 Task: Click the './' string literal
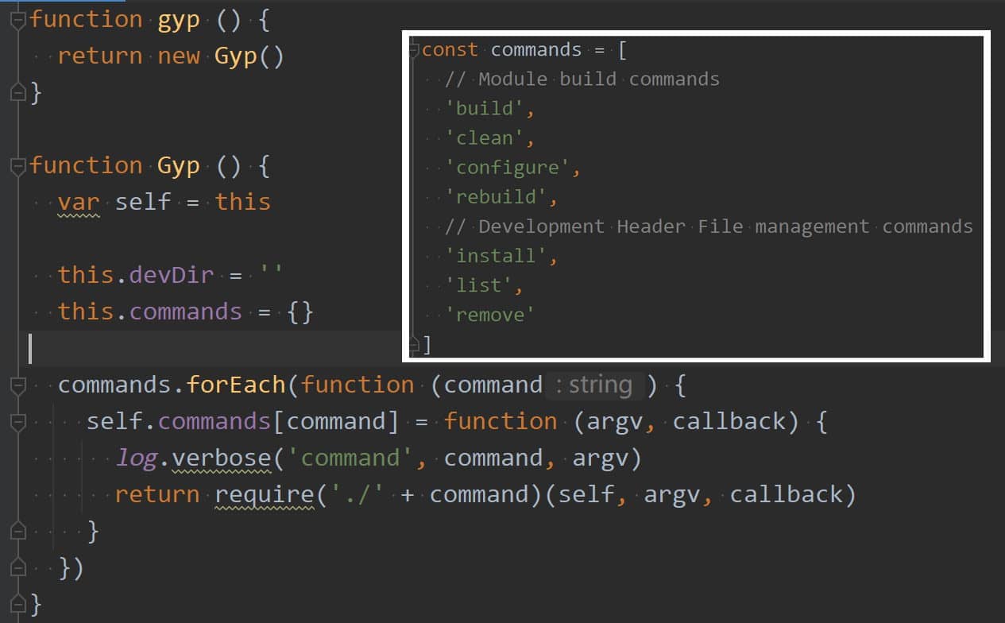(x=358, y=495)
